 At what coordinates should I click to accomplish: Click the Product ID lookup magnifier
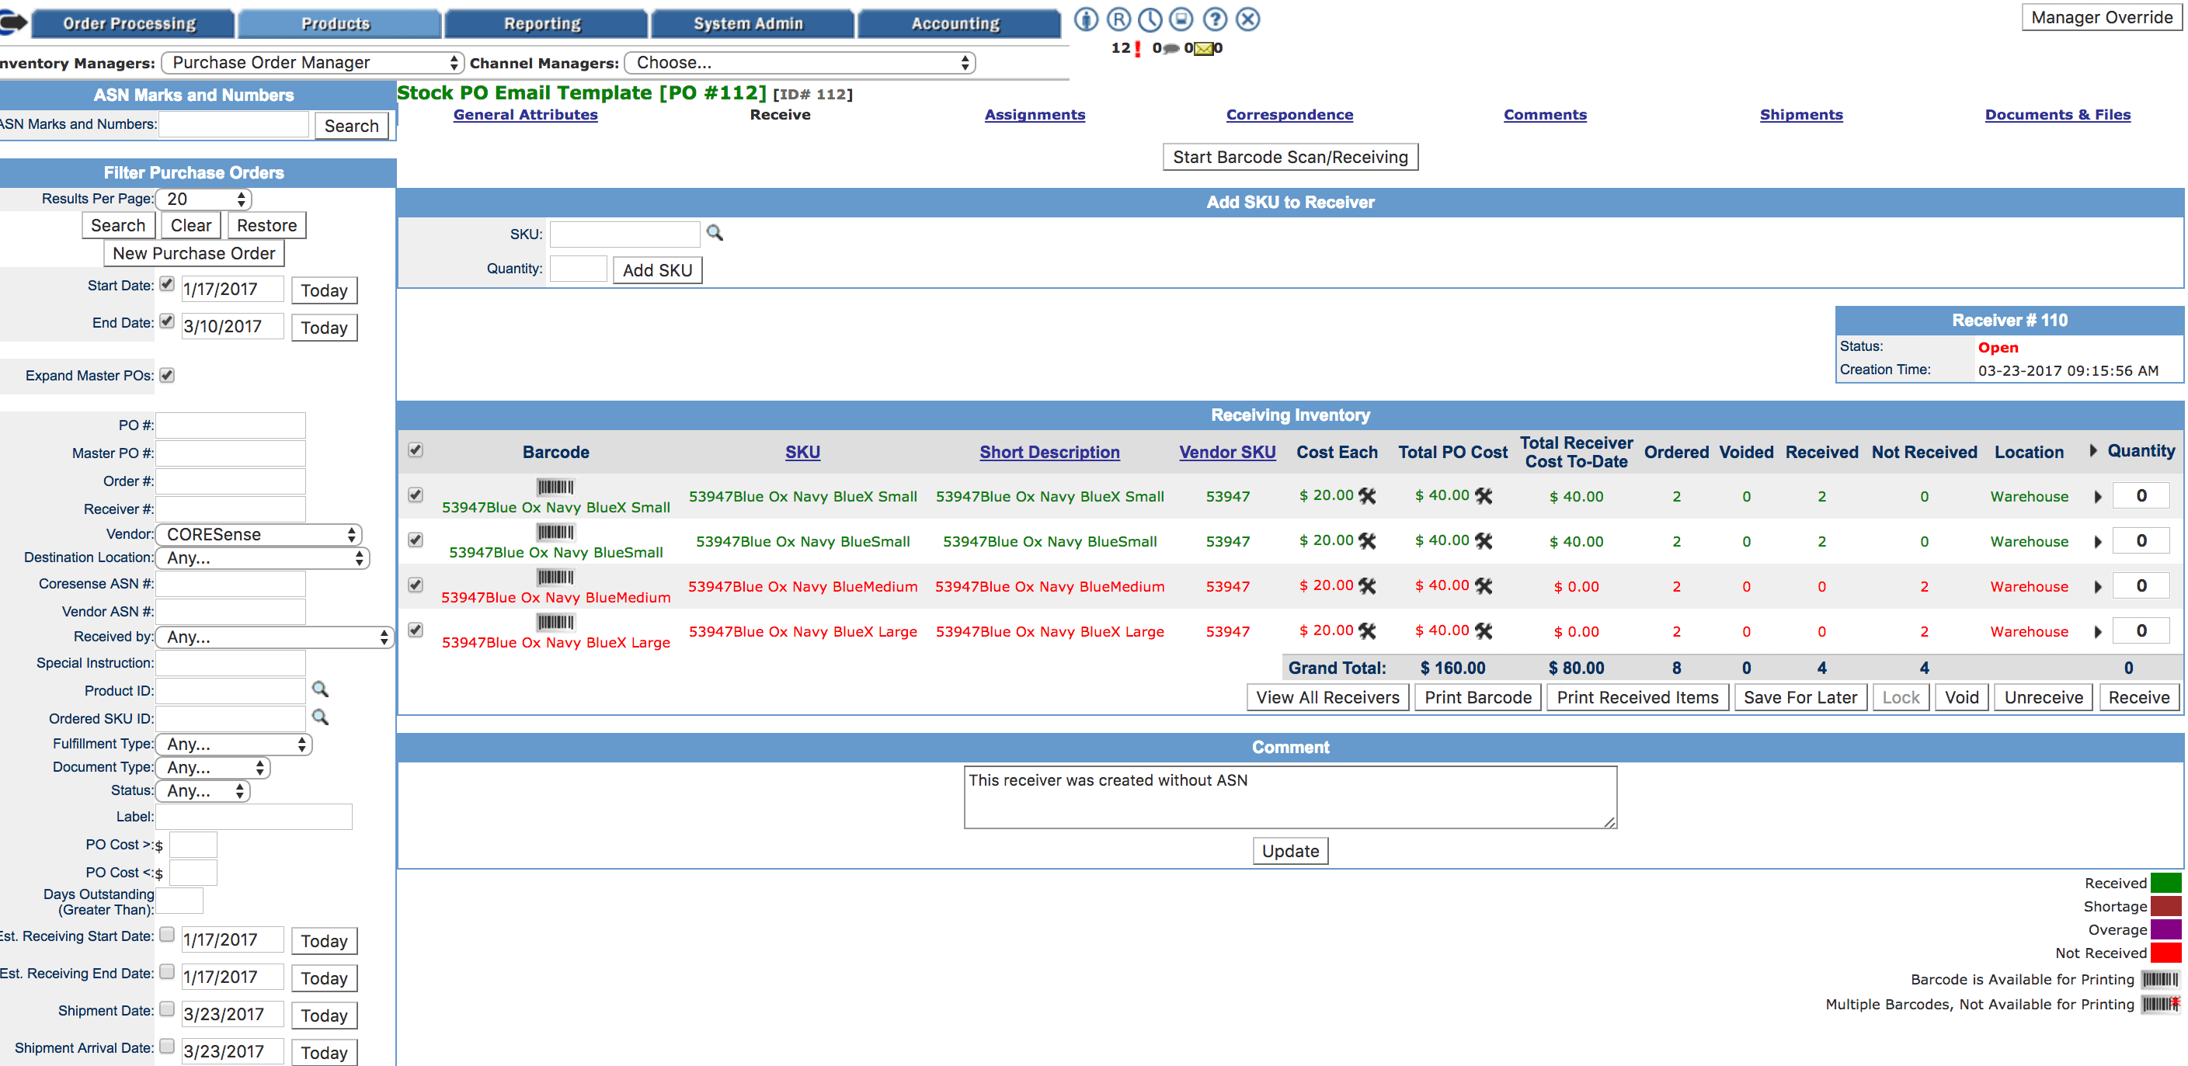coord(320,689)
